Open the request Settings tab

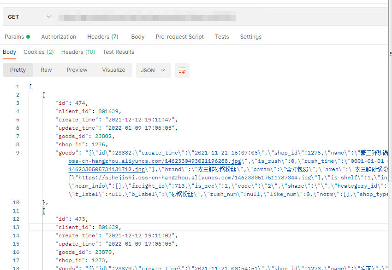[x=251, y=36]
